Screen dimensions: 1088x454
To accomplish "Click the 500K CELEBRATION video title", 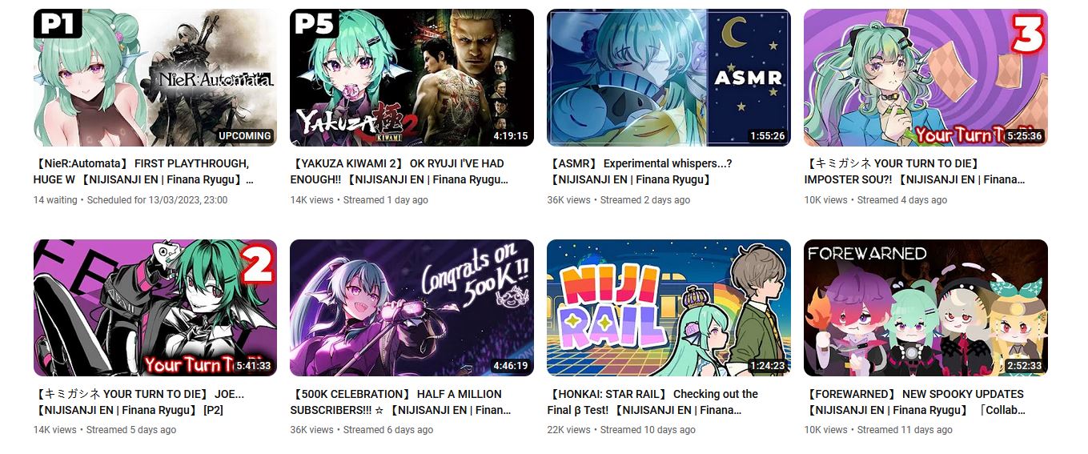I will pyautogui.click(x=400, y=402).
